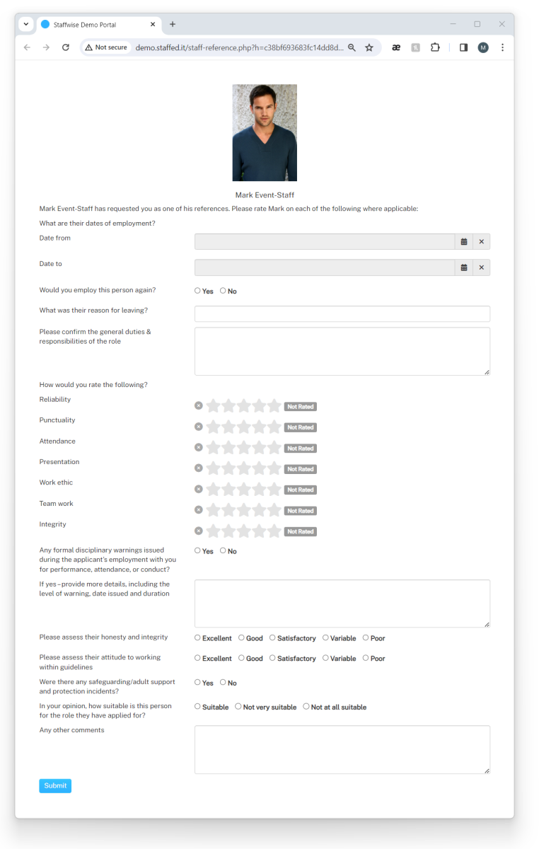The height and width of the screenshot is (849, 539).
Task: Choose Poor for honesty and integrity
Action: [366, 637]
